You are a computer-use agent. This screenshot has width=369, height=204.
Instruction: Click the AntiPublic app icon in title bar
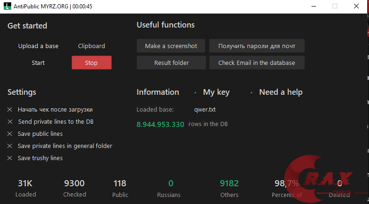coord(6,6)
